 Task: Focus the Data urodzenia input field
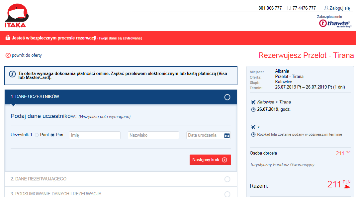point(209,135)
